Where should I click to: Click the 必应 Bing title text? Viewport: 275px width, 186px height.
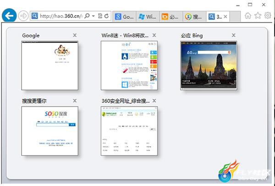(x=192, y=35)
